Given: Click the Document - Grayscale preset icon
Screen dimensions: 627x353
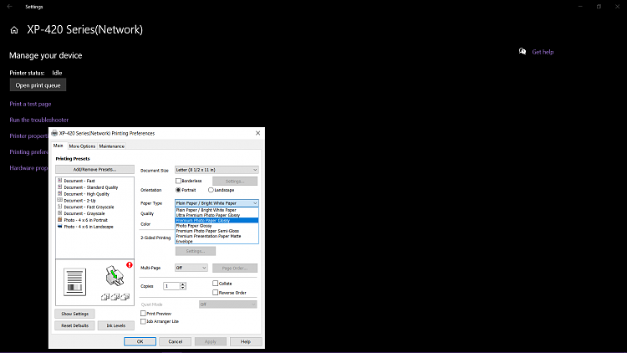Looking at the screenshot, I should coord(59,213).
